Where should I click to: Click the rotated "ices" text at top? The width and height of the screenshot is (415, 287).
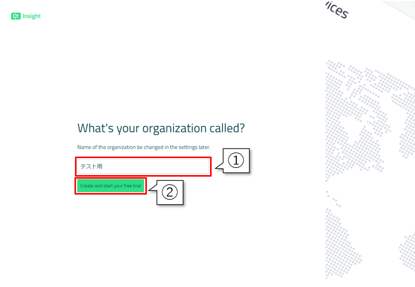pyautogui.click(x=336, y=10)
